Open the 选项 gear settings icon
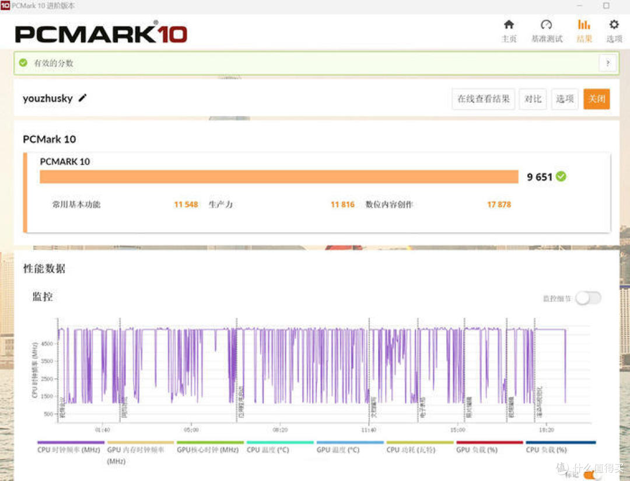This screenshot has height=481, width=630. click(x=614, y=25)
